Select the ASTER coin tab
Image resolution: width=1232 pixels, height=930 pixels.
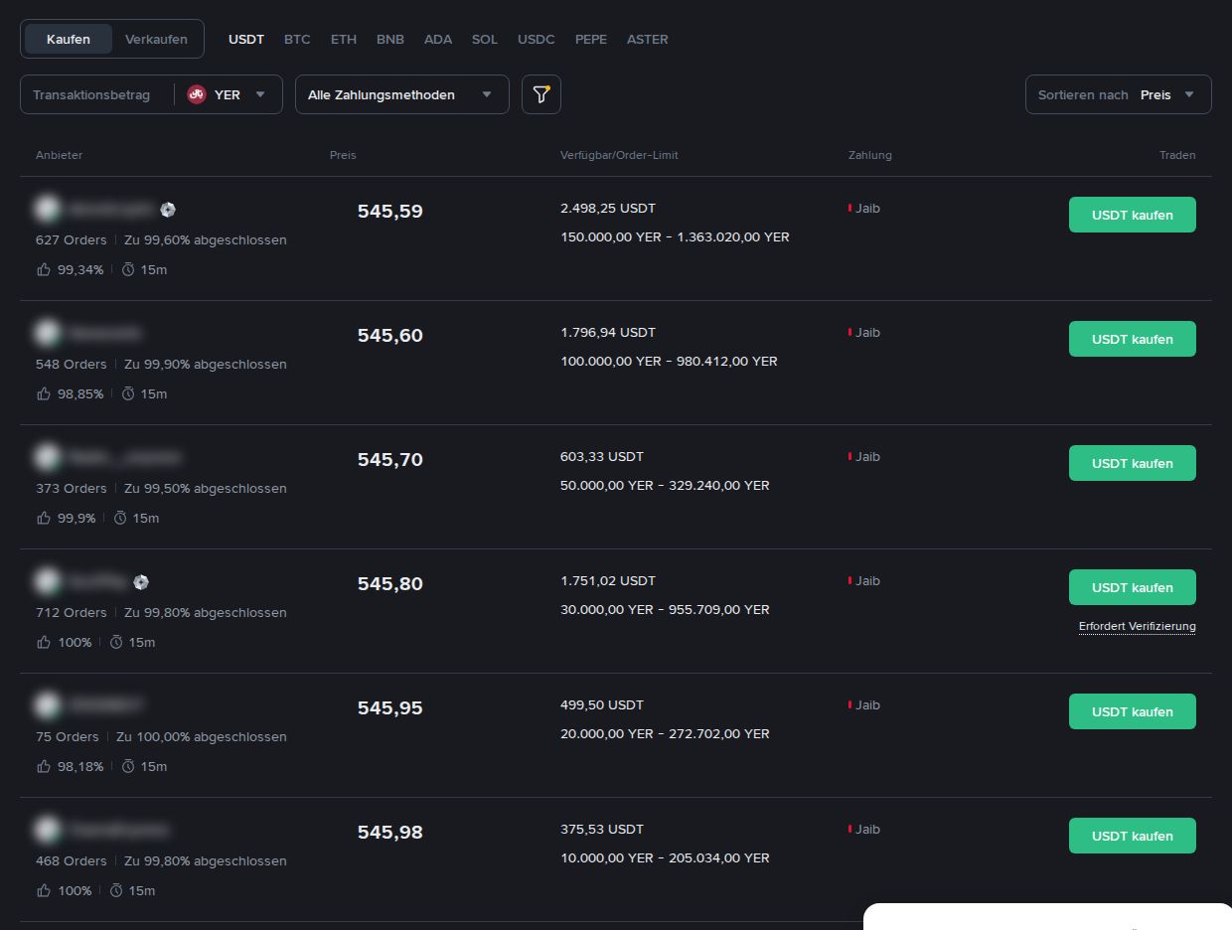coord(648,39)
